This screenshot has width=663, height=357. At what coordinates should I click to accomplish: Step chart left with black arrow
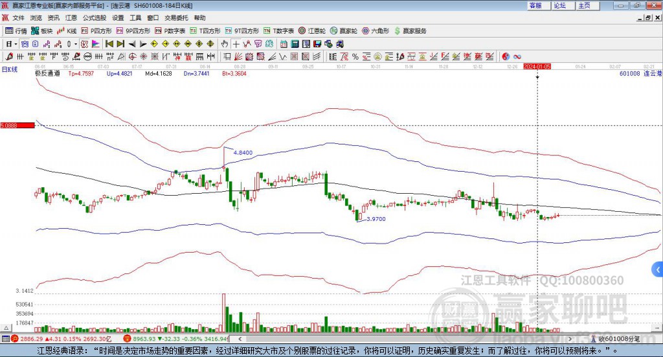(132, 44)
